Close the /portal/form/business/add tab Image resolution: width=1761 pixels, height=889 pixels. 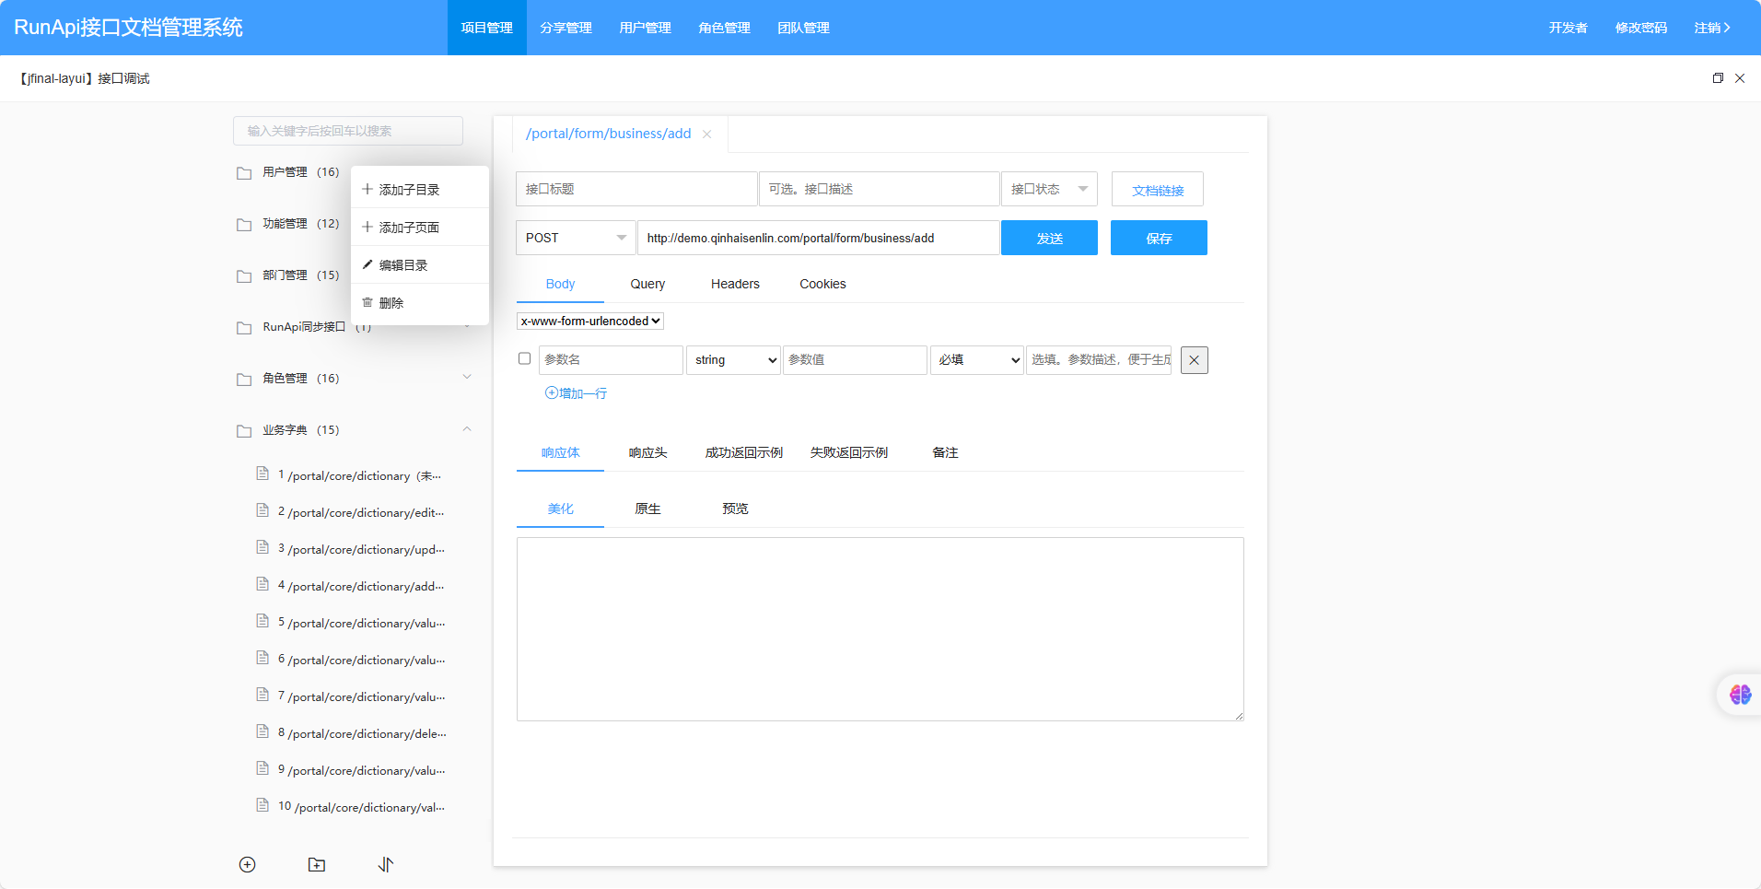(707, 135)
